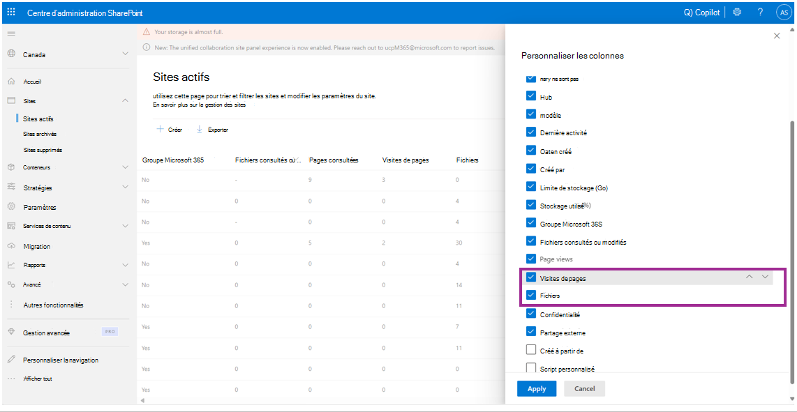This screenshot has width=797, height=412.
Task: Open the settings gear icon
Action: (737, 12)
